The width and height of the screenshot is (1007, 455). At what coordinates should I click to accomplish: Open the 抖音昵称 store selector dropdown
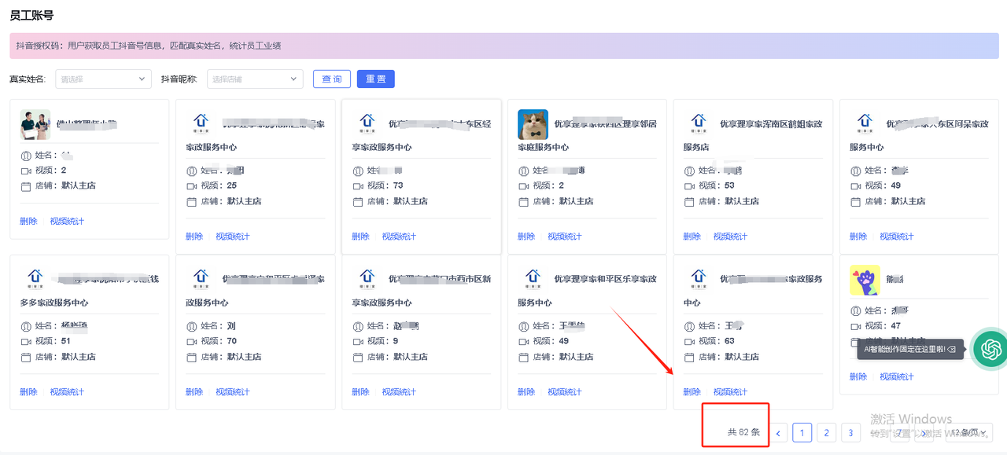point(255,79)
